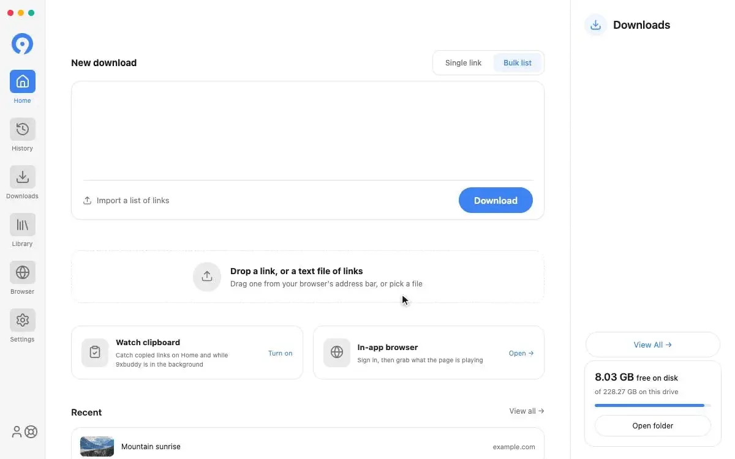Screen dimensions: 735x459
Task: Click the Mountain sunrise thumbnail
Action: tap(97, 446)
